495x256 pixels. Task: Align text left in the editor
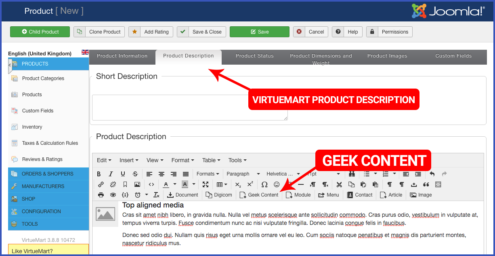tap(149, 174)
